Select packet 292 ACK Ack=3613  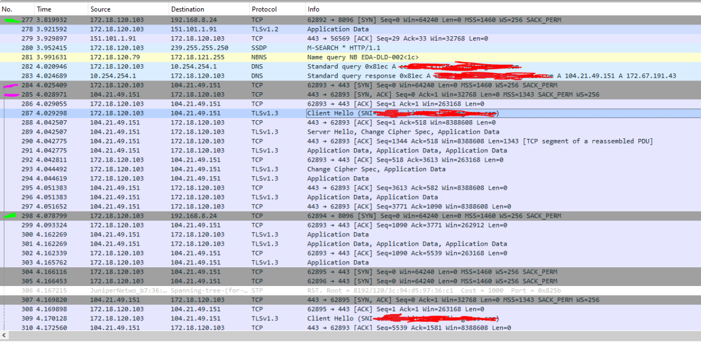(x=350, y=160)
